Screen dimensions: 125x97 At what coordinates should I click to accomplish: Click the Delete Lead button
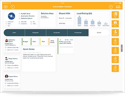(x=115, y=51)
